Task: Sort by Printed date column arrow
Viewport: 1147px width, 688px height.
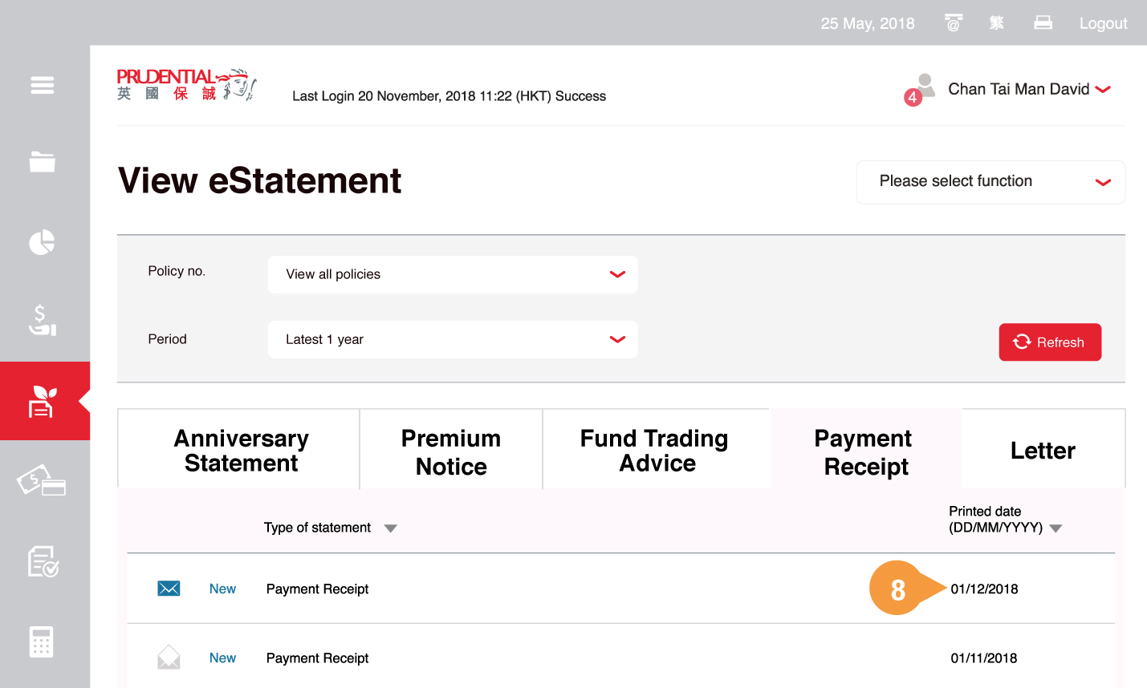Action: coord(1055,528)
